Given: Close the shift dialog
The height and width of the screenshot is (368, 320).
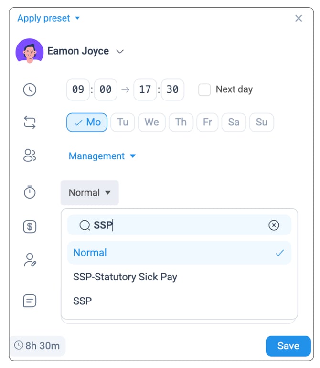Looking at the screenshot, I should coord(299,18).
